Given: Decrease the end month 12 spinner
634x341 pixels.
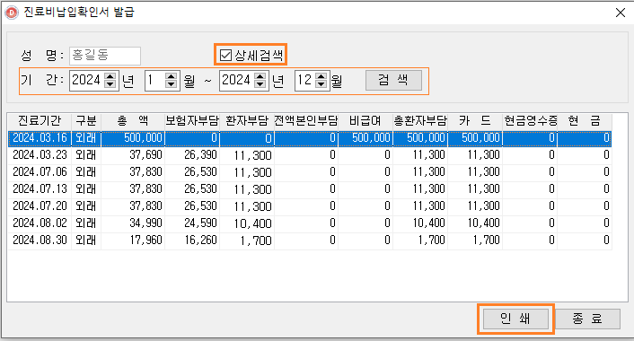Looking at the screenshot, I should coord(321,84).
